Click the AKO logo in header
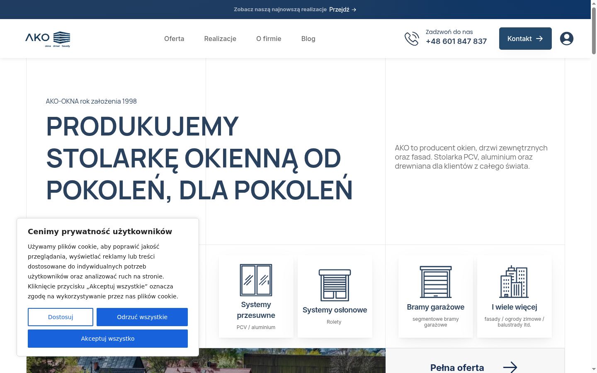Image resolution: width=597 pixels, height=373 pixels. click(48, 39)
